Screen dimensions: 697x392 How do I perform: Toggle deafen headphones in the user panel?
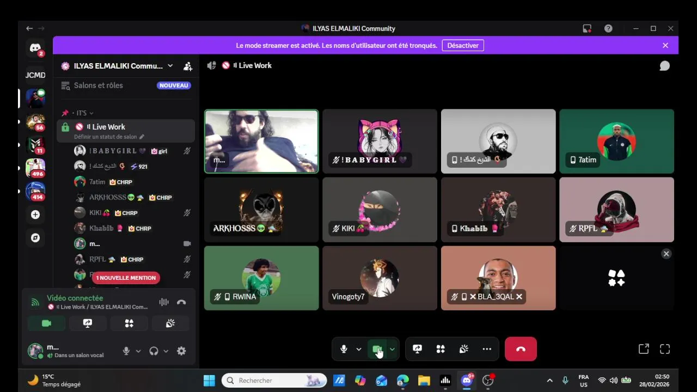(x=154, y=351)
